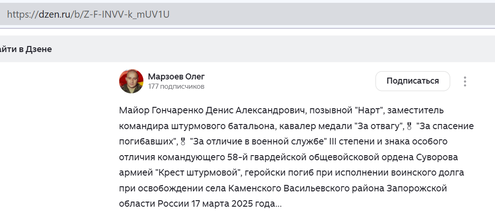Open the Марзоев Олег author name link
Viewport: 495px width, 216px height.
click(176, 77)
